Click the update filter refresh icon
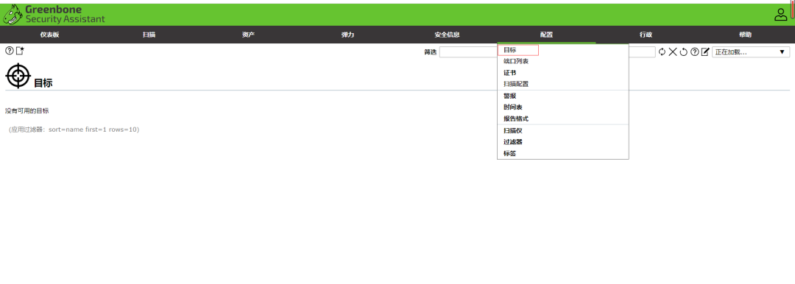Viewport: 795px width, 284px height. pos(662,52)
